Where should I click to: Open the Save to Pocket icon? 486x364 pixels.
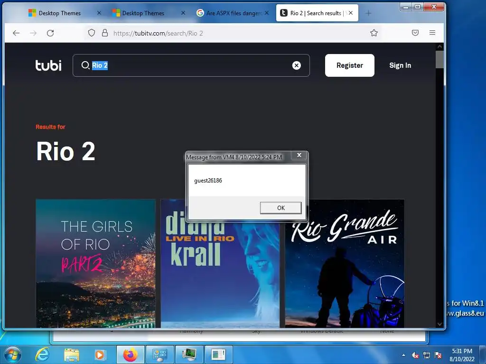pos(415,33)
